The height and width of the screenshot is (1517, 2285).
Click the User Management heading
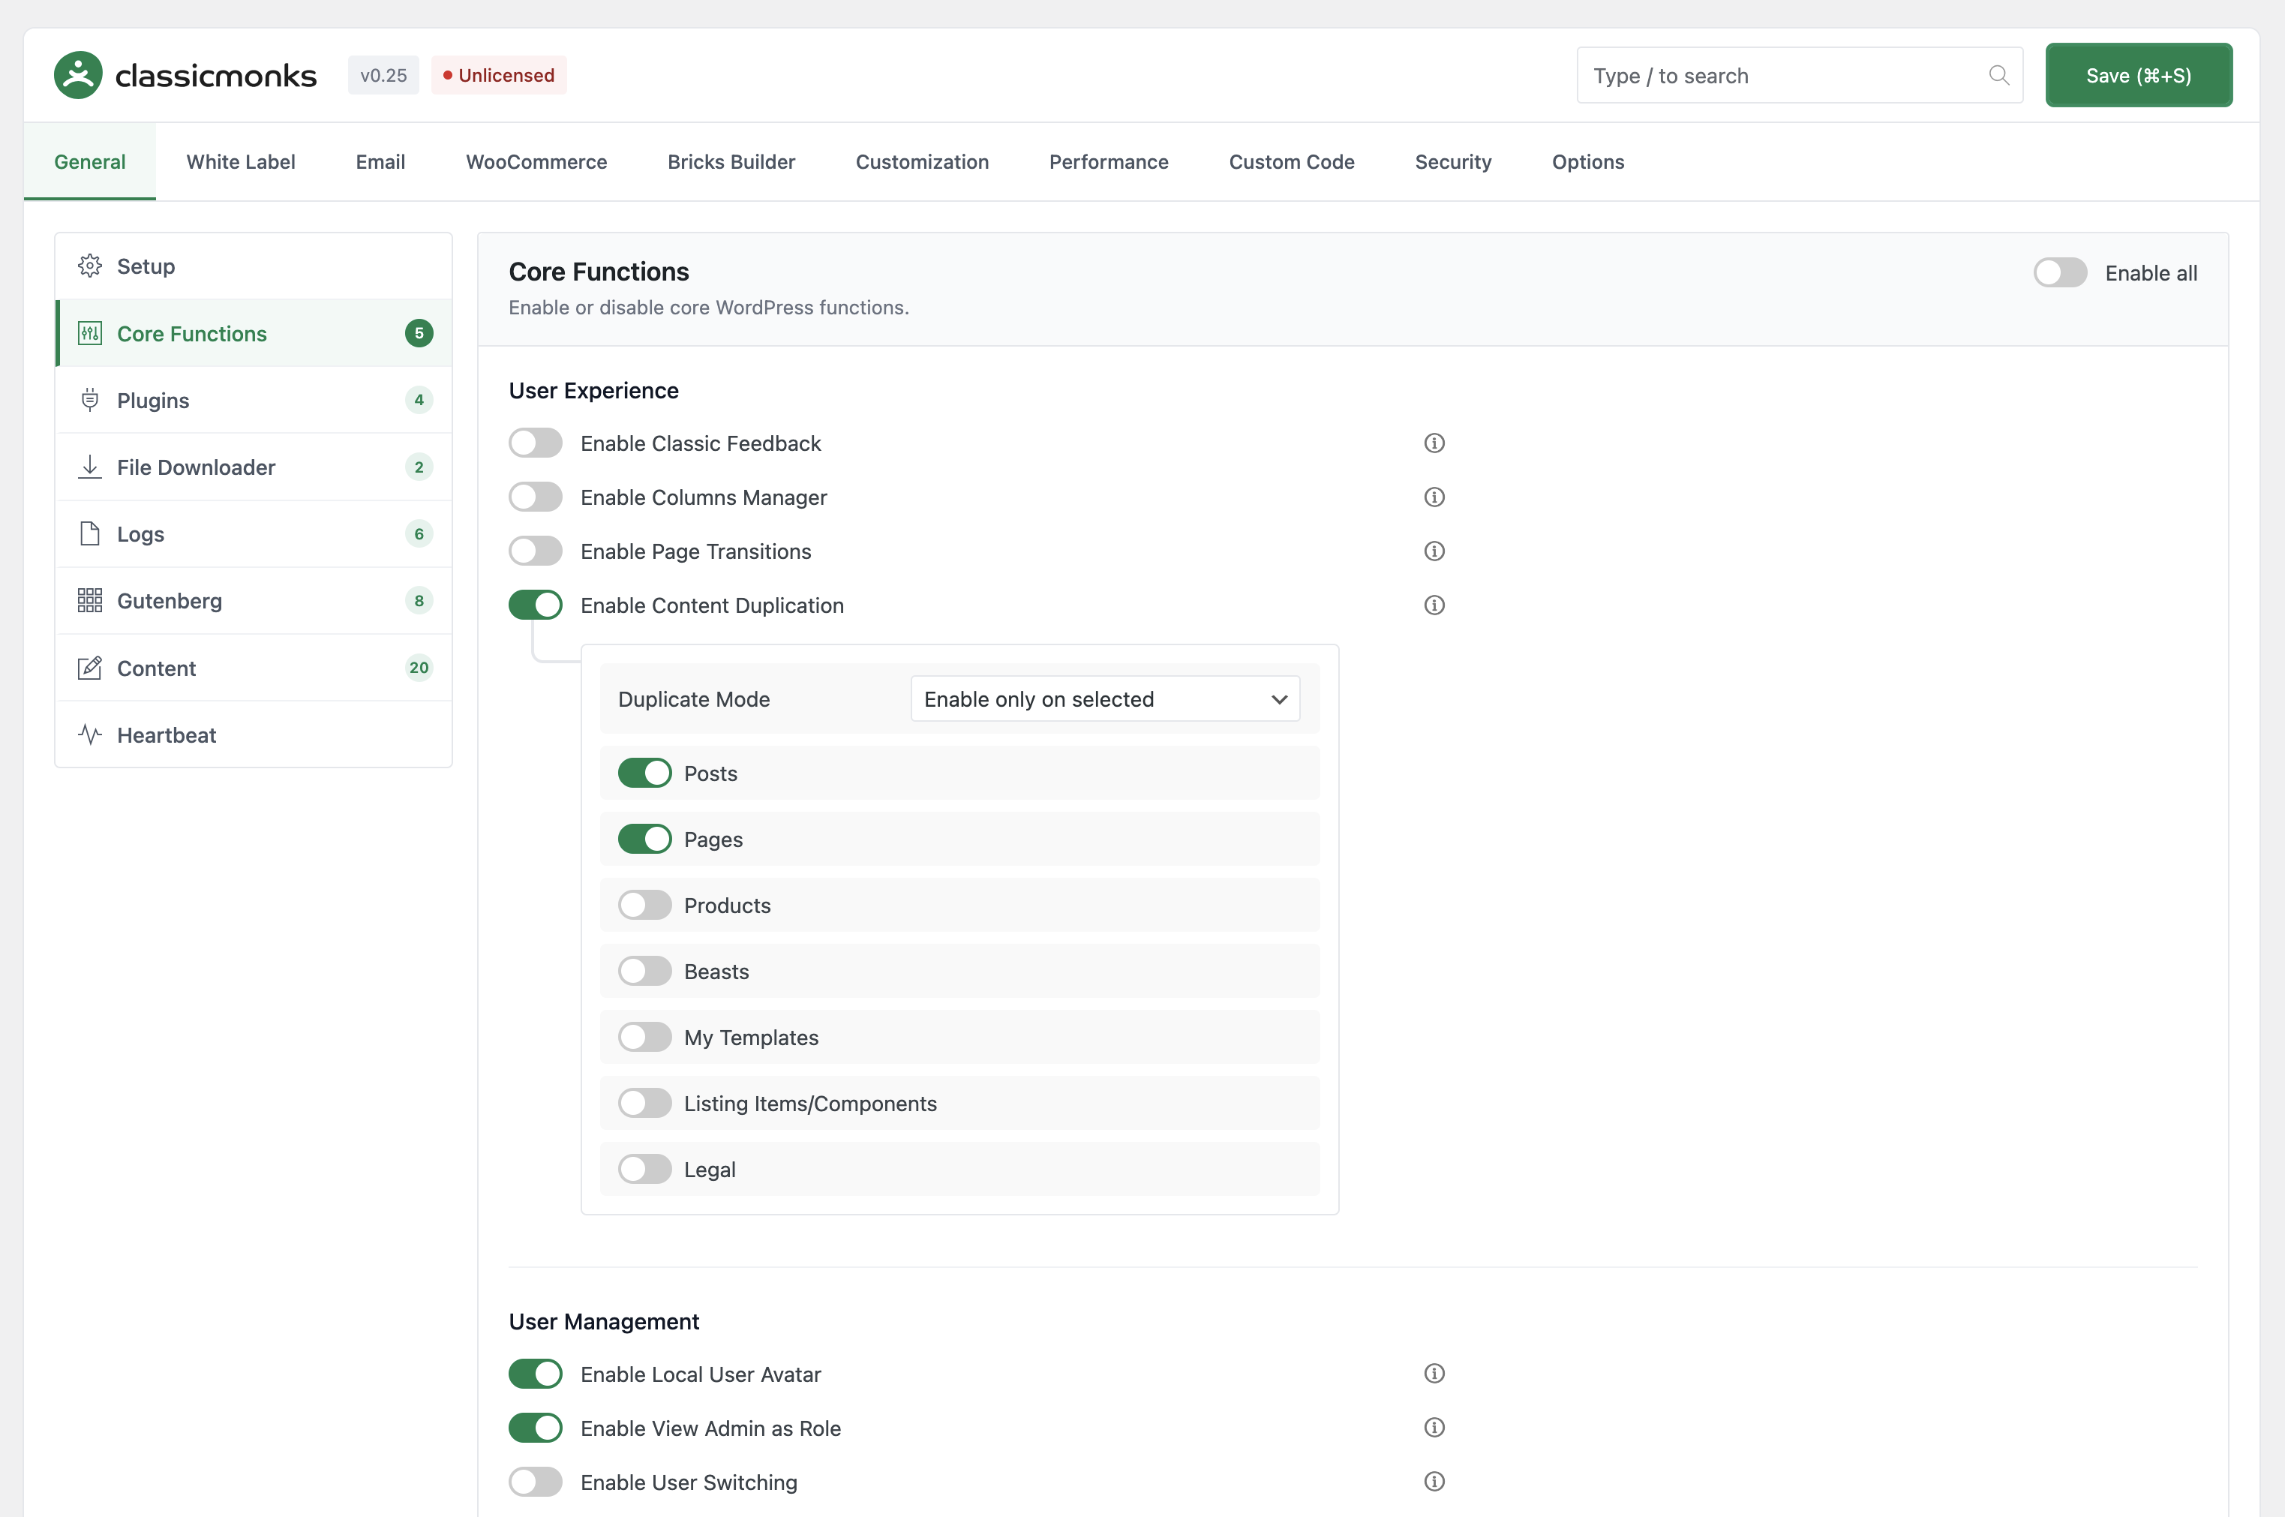604,1322
